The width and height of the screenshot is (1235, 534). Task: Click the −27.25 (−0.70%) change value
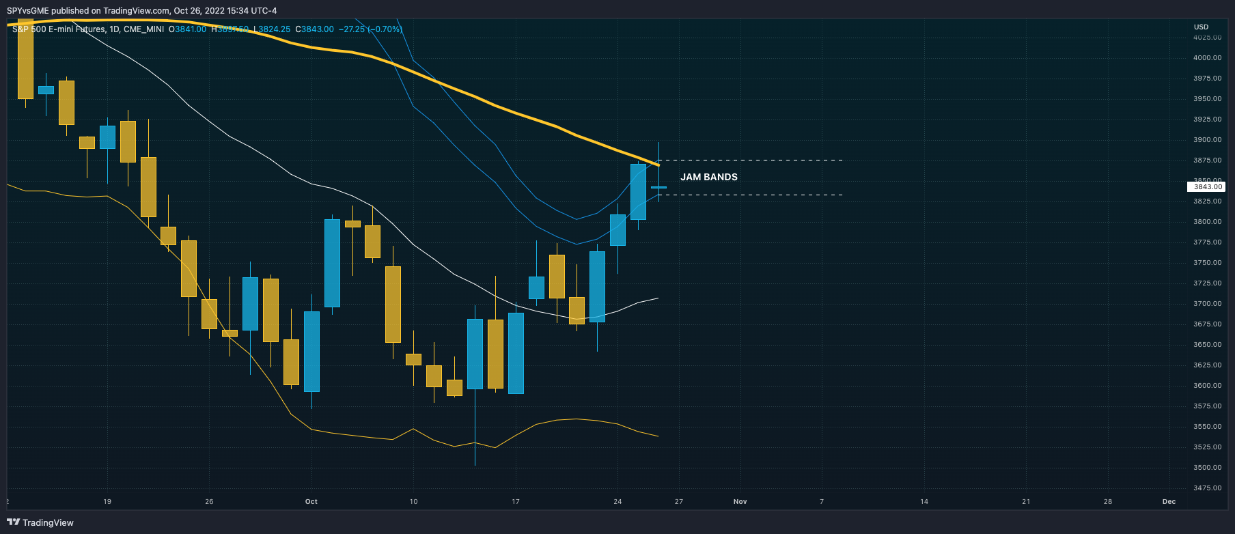pyautogui.click(x=370, y=29)
